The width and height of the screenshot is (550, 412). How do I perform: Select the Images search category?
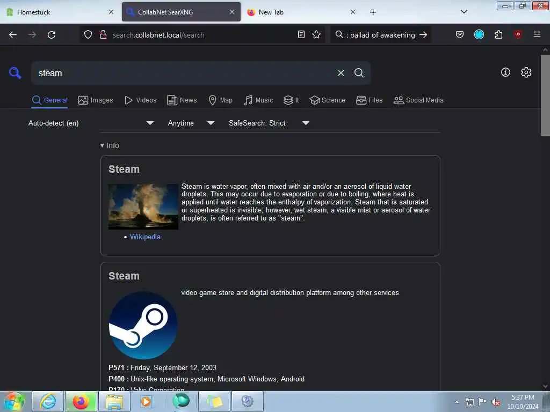(96, 100)
